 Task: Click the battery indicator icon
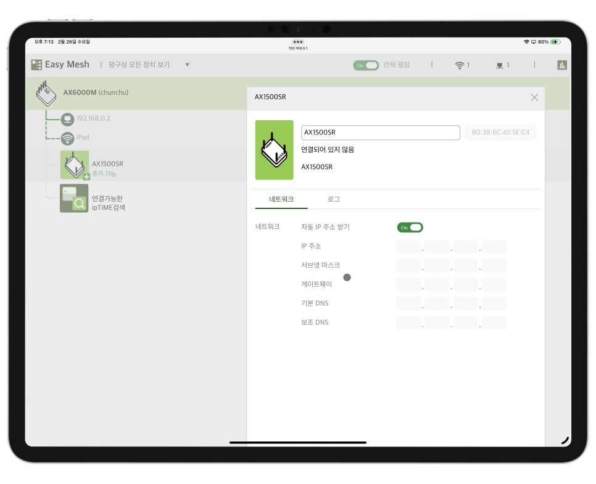click(556, 42)
